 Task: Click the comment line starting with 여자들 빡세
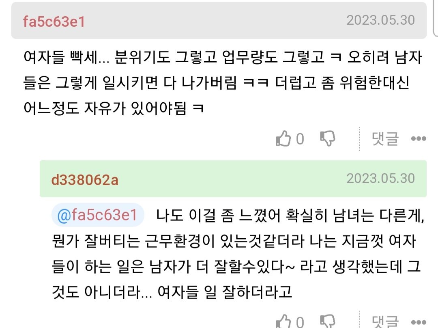pos(223,59)
